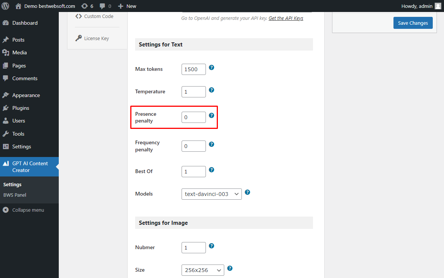Follow the Get the API Keys link
Image resolution: width=444 pixels, height=278 pixels.
286,18
